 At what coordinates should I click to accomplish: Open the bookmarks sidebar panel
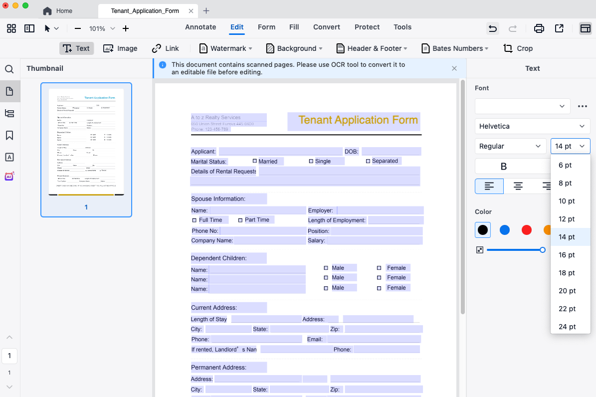[x=9, y=135]
